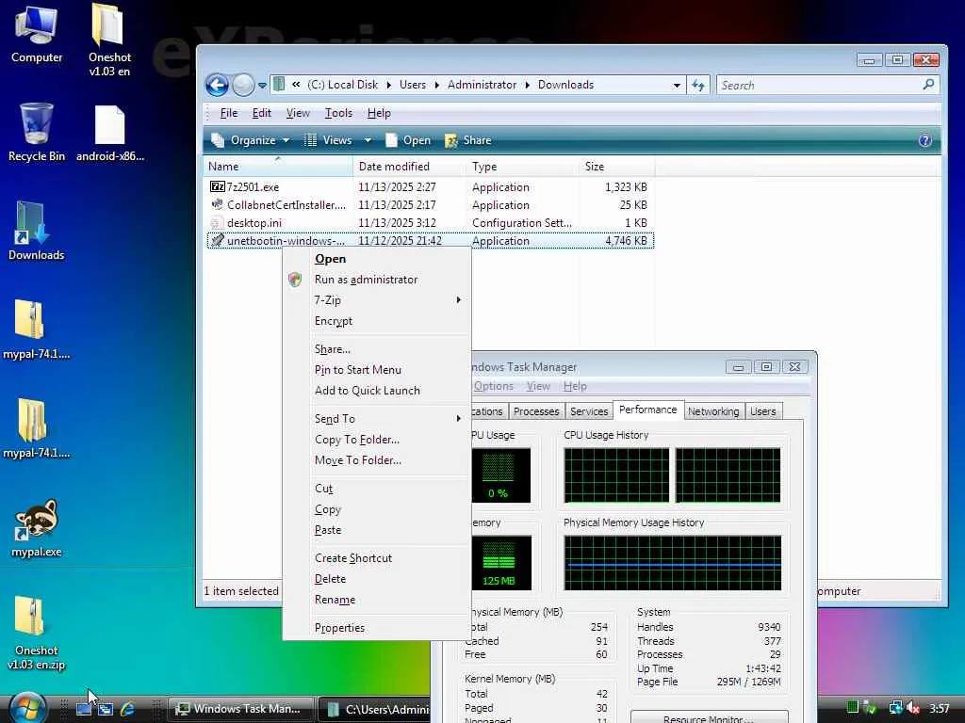Expand the arrow after Administrator in path
The image size is (965, 723).
(x=528, y=85)
